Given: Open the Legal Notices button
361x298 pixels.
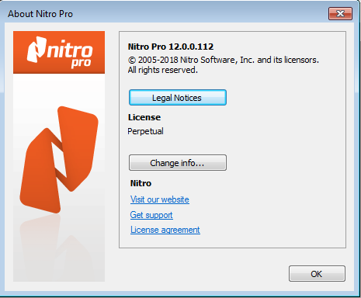Looking at the screenshot, I should 178,98.
